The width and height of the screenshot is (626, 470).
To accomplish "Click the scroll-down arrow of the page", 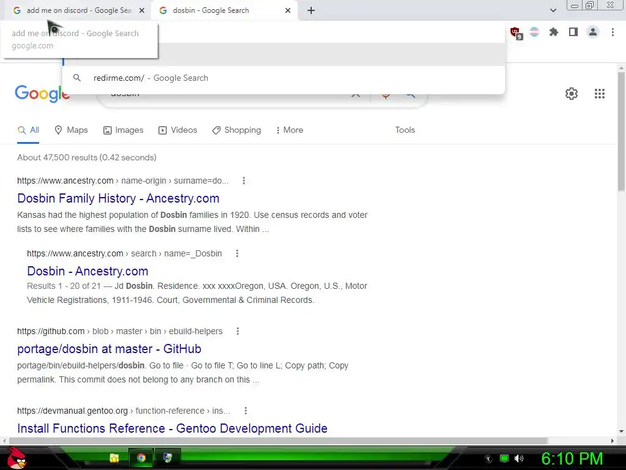I will [x=621, y=431].
